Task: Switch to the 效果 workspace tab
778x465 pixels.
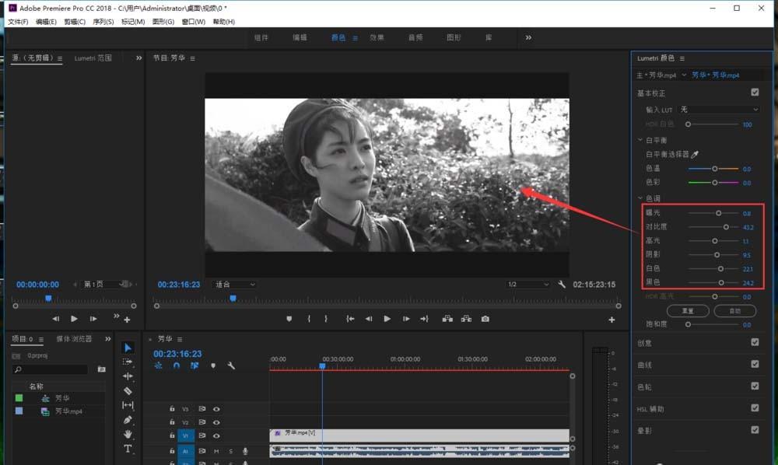Action: coord(377,37)
